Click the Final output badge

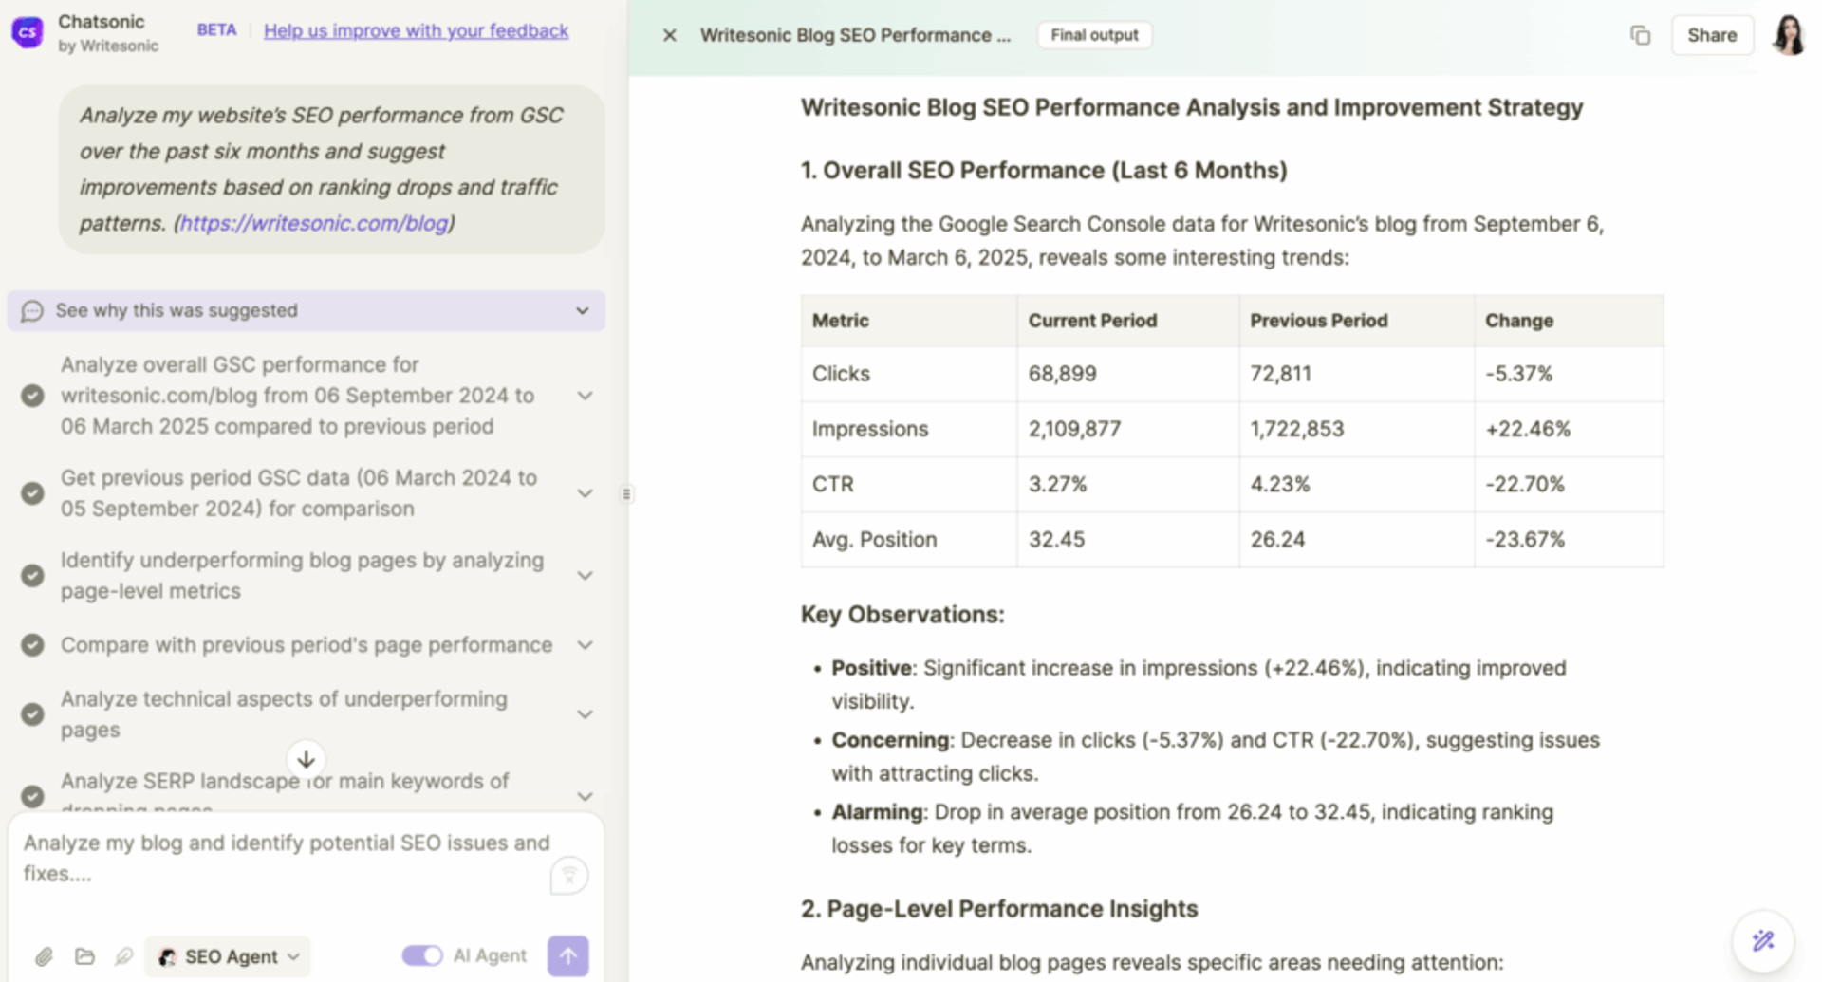[x=1094, y=35]
